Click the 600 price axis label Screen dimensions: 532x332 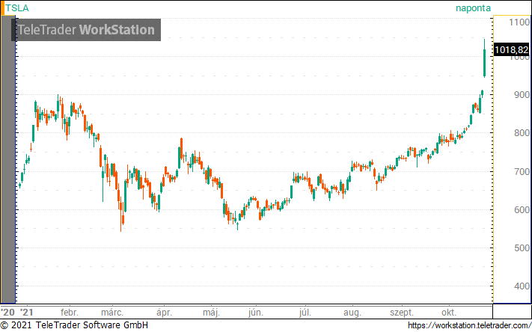522,210
